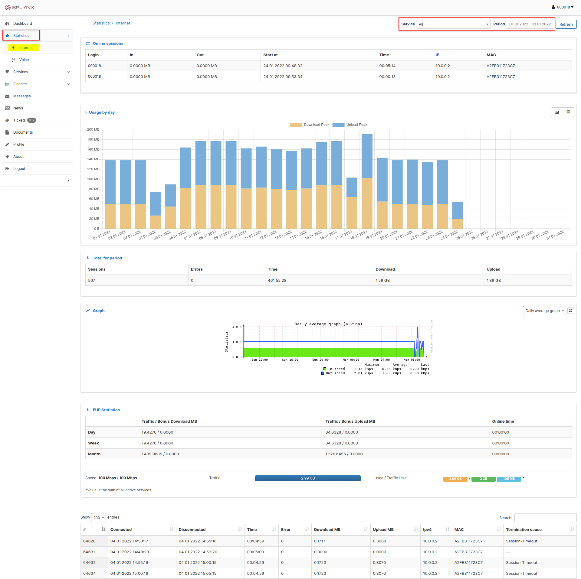The width and height of the screenshot is (581, 579).
Task: Click the table Search input field
Action: [x=545, y=518]
